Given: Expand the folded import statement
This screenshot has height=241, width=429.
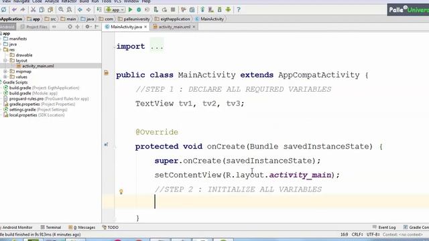Looking at the screenshot, I should (157, 46).
